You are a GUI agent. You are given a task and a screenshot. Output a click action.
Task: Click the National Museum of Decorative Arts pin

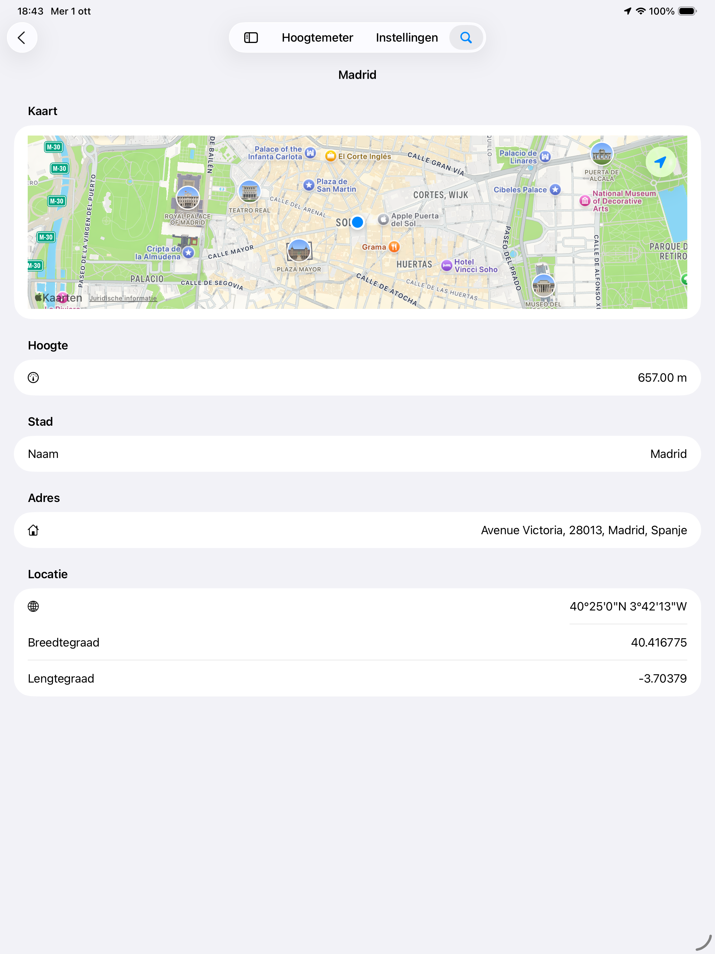584,201
